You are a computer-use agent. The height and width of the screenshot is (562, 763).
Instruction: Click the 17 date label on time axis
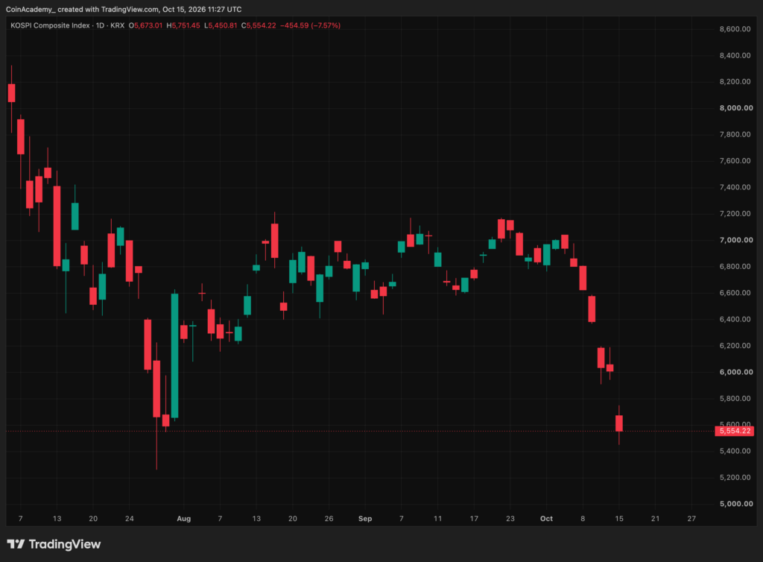(x=474, y=519)
